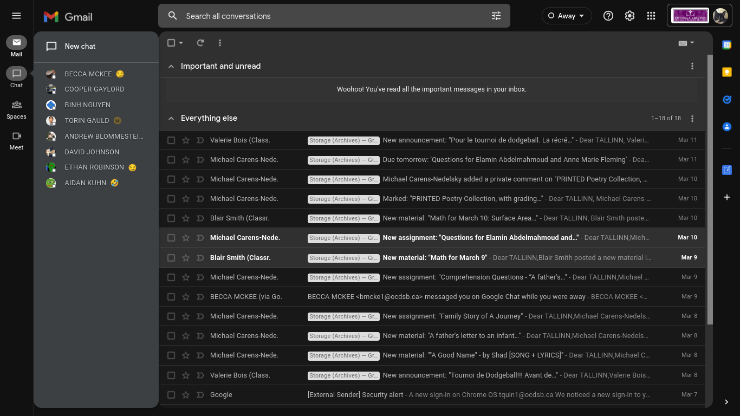Image resolution: width=740 pixels, height=416 pixels.
Task: Collapse the Important and unread section
Action: 171,66
